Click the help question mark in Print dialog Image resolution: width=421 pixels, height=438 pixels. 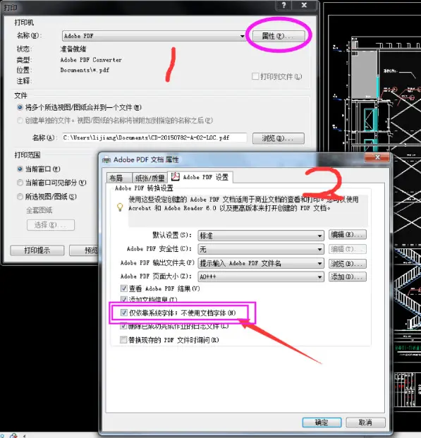pyautogui.click(x=283, y=5)
